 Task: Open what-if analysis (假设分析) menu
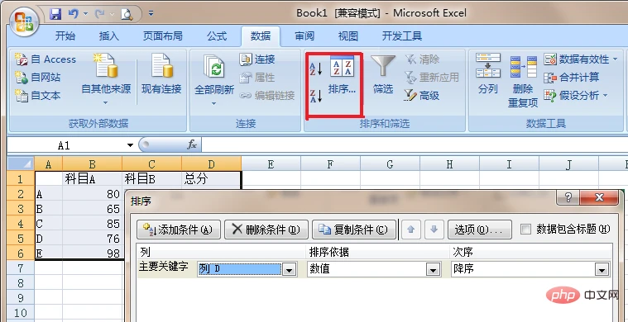576,96
